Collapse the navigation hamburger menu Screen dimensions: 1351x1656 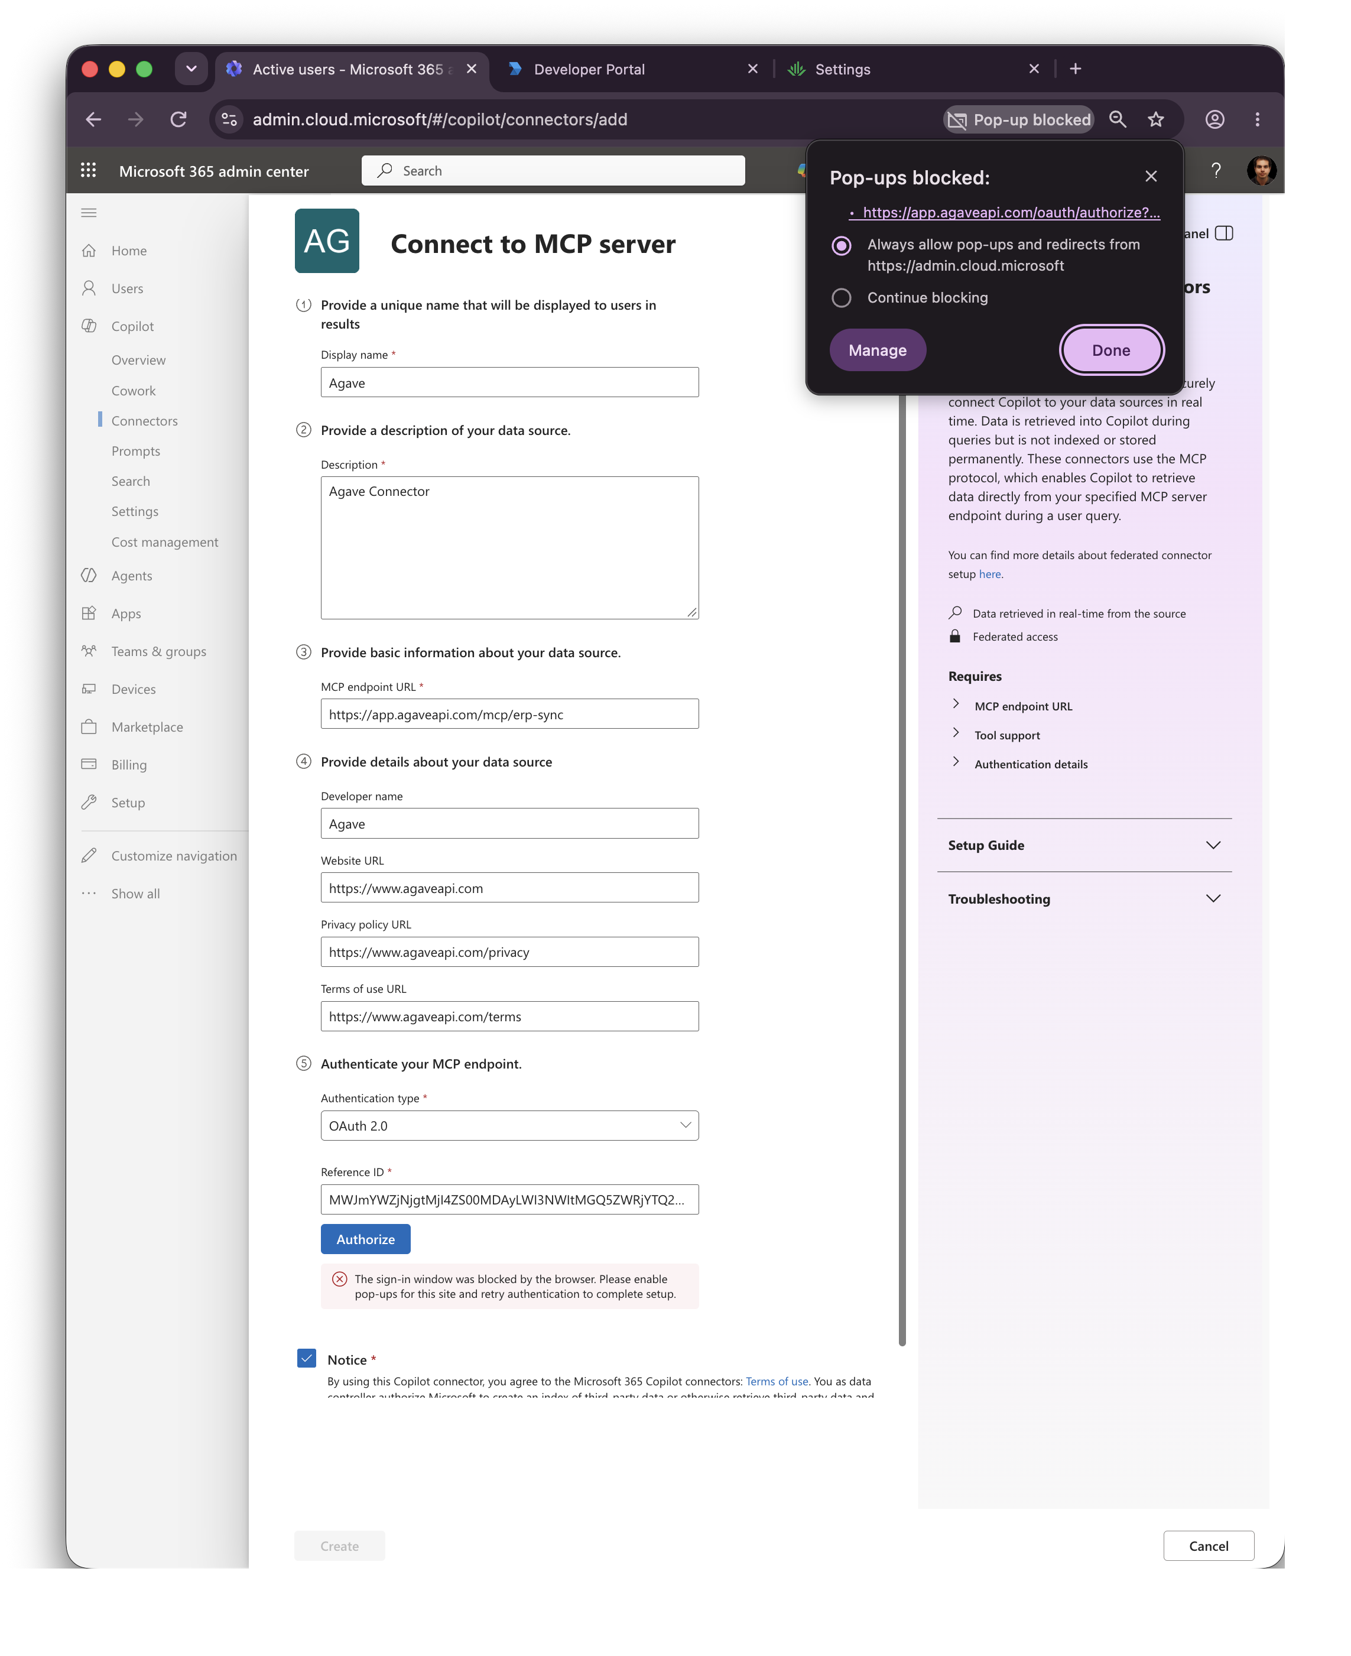(89, 212)
